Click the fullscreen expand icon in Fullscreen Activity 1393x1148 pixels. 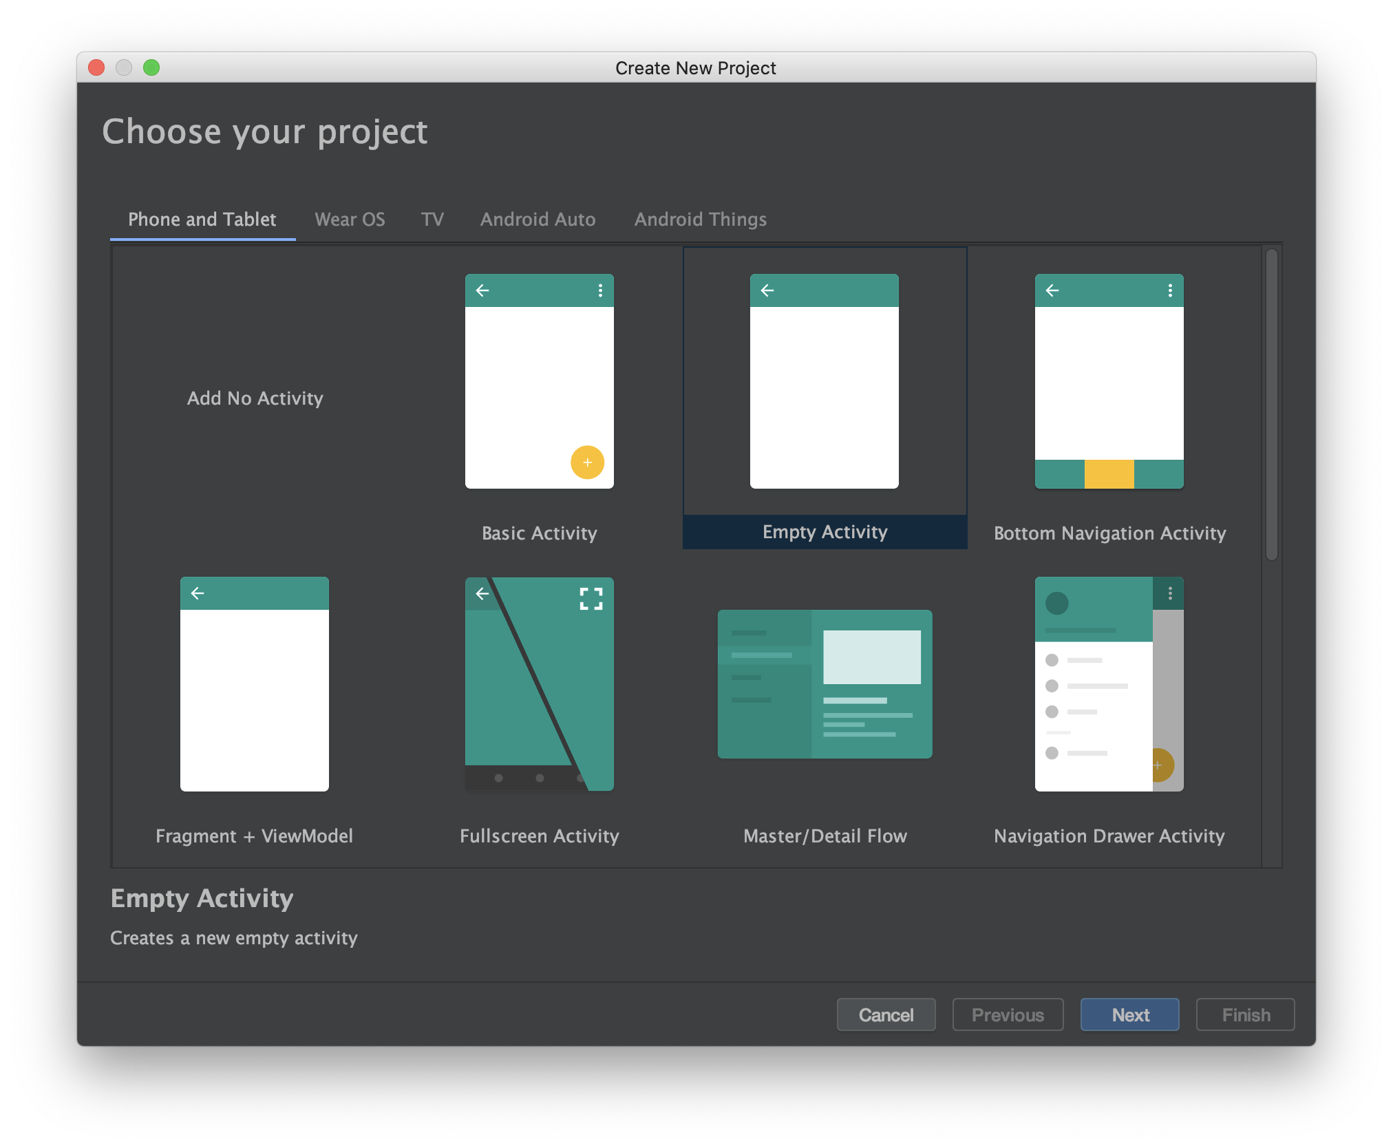[x=591, y=599]
